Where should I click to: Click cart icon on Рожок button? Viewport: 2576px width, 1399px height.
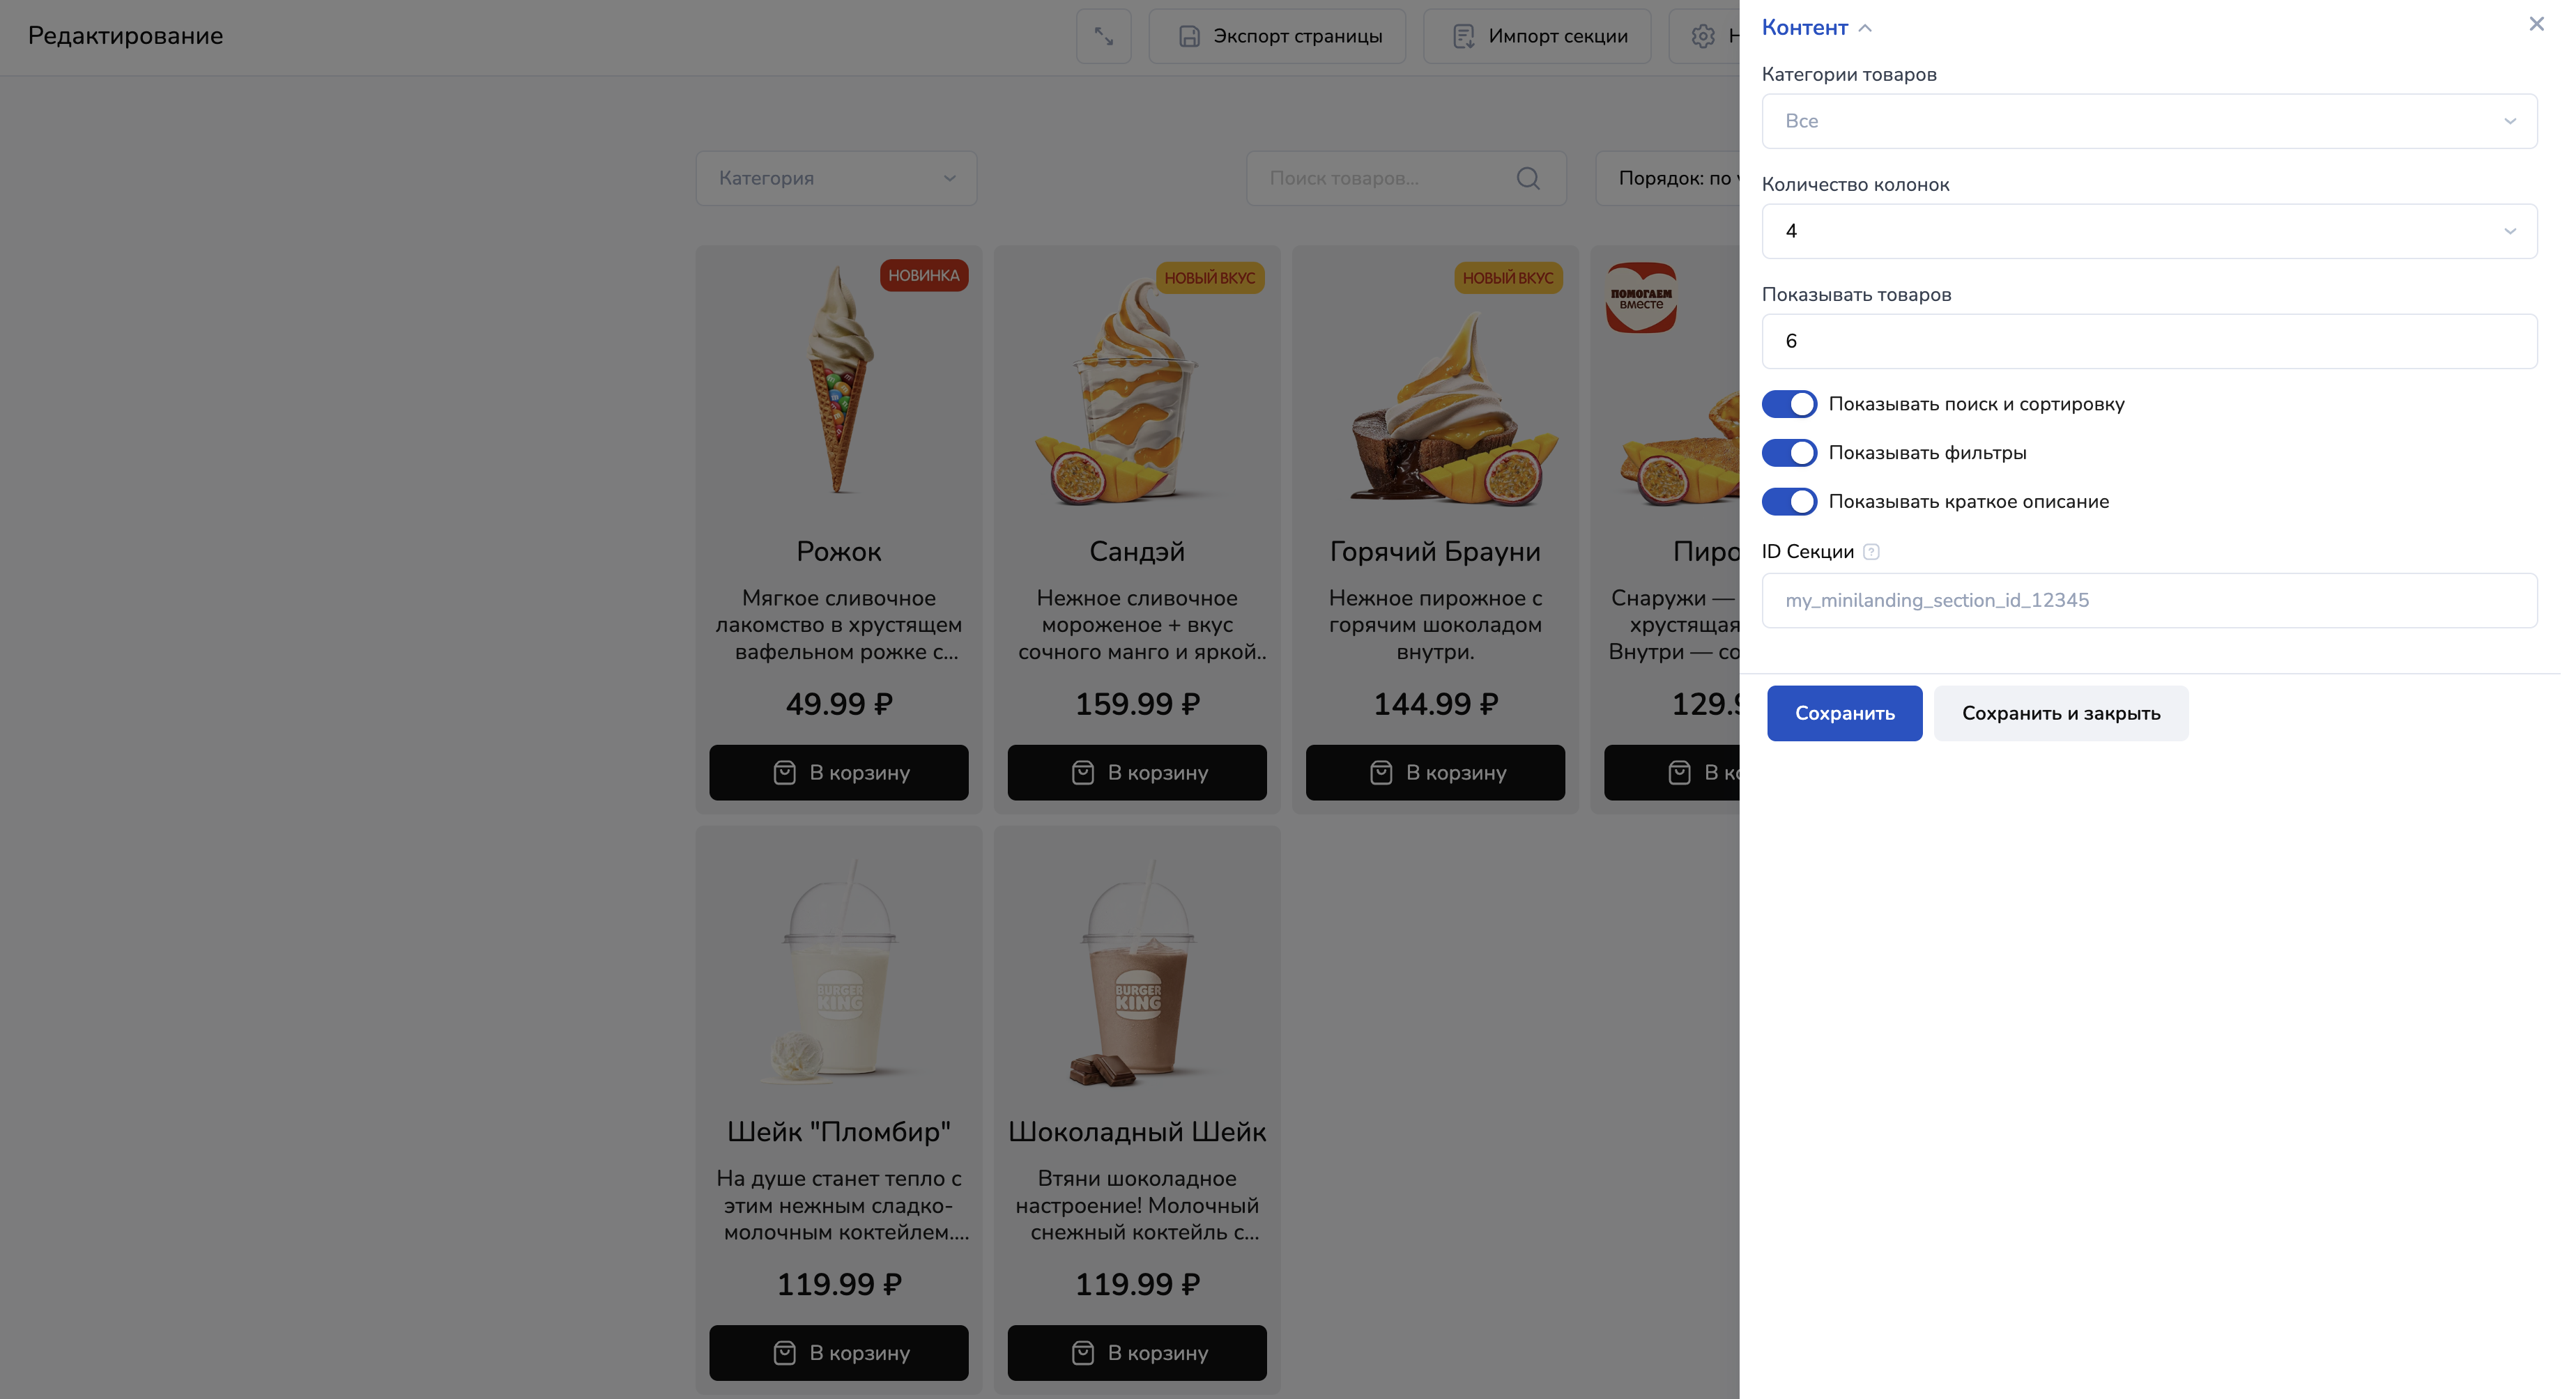[784, 773]
